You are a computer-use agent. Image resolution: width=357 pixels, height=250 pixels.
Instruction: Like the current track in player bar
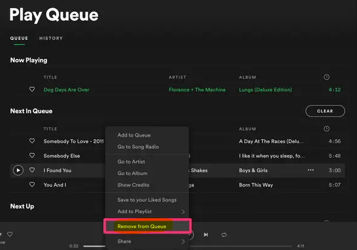[x=10, y=234]
